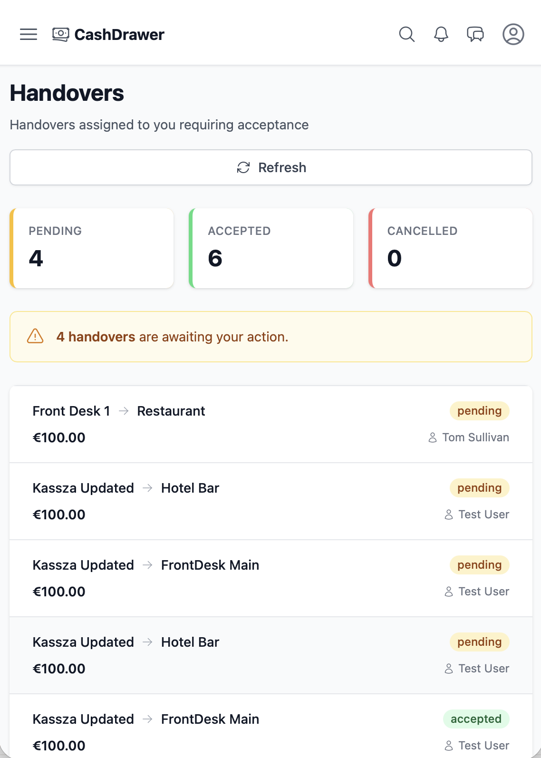
Task: Click the accepted status badge
Action: (476, 719)
